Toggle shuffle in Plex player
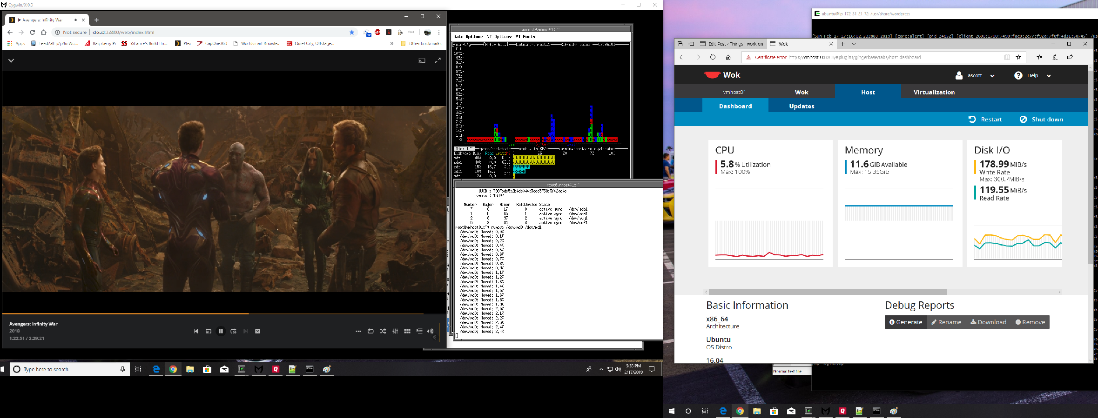This screenshot has height=419, width=1098. (383, 331)
